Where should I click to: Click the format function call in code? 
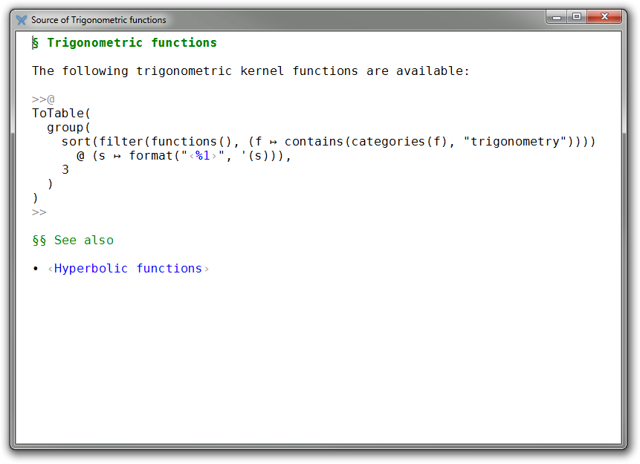tap(151, 156)
